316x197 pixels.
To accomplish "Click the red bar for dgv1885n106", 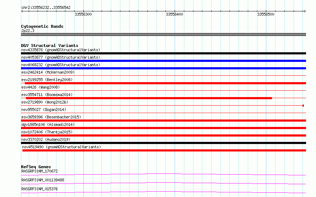I will coord(163,128).
